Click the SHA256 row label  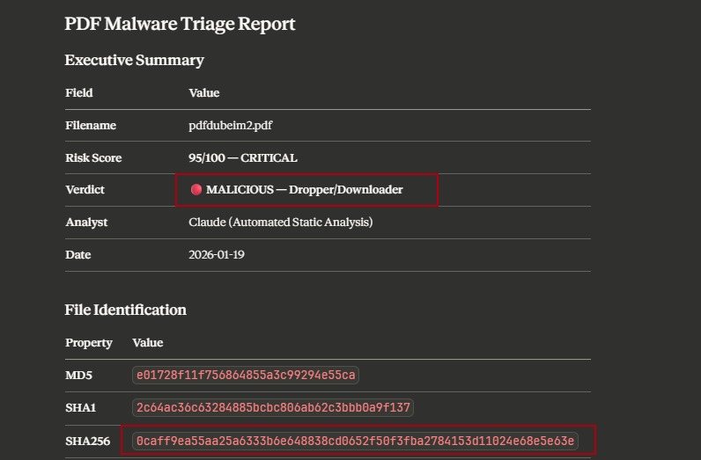point(88,441)
